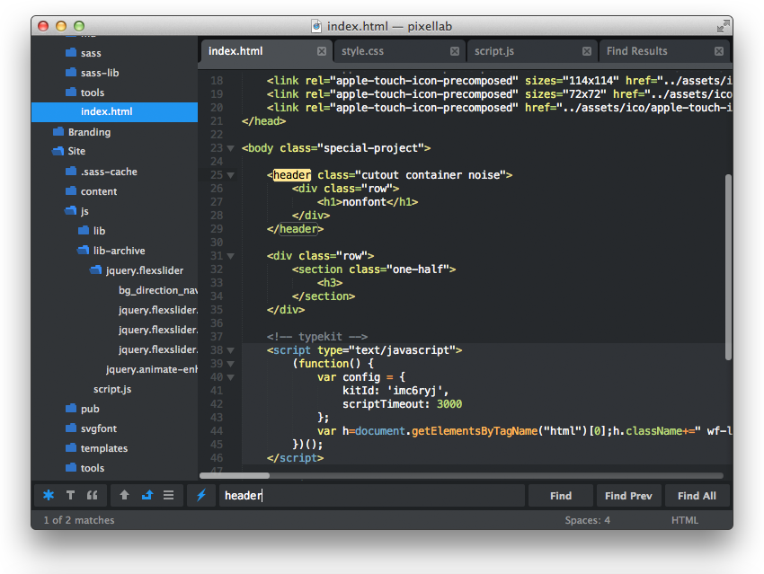Click line number 21 in the gutter
This screenshot has width=764, height=574.
217,120
